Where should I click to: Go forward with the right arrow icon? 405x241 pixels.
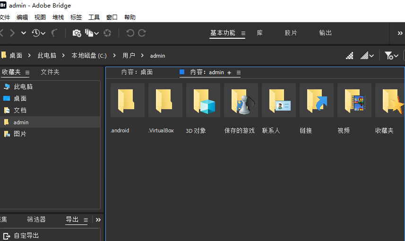point(12,33)
